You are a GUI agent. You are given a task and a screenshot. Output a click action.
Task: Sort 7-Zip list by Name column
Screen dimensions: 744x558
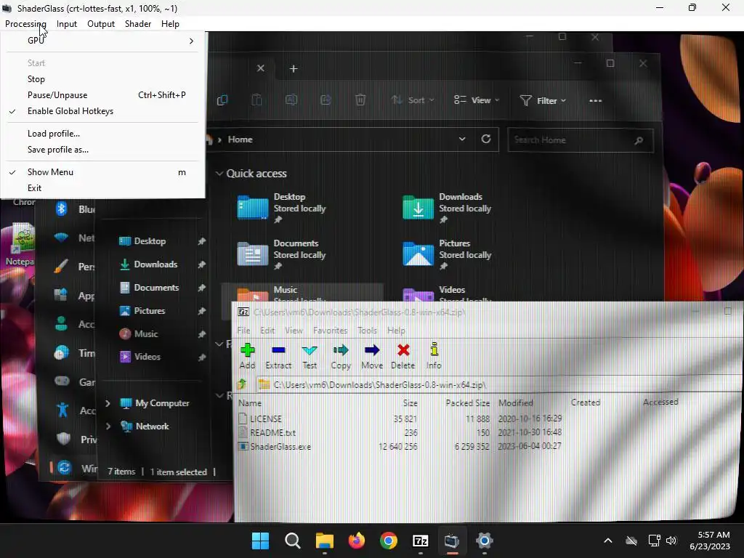[x=250, y=403]
